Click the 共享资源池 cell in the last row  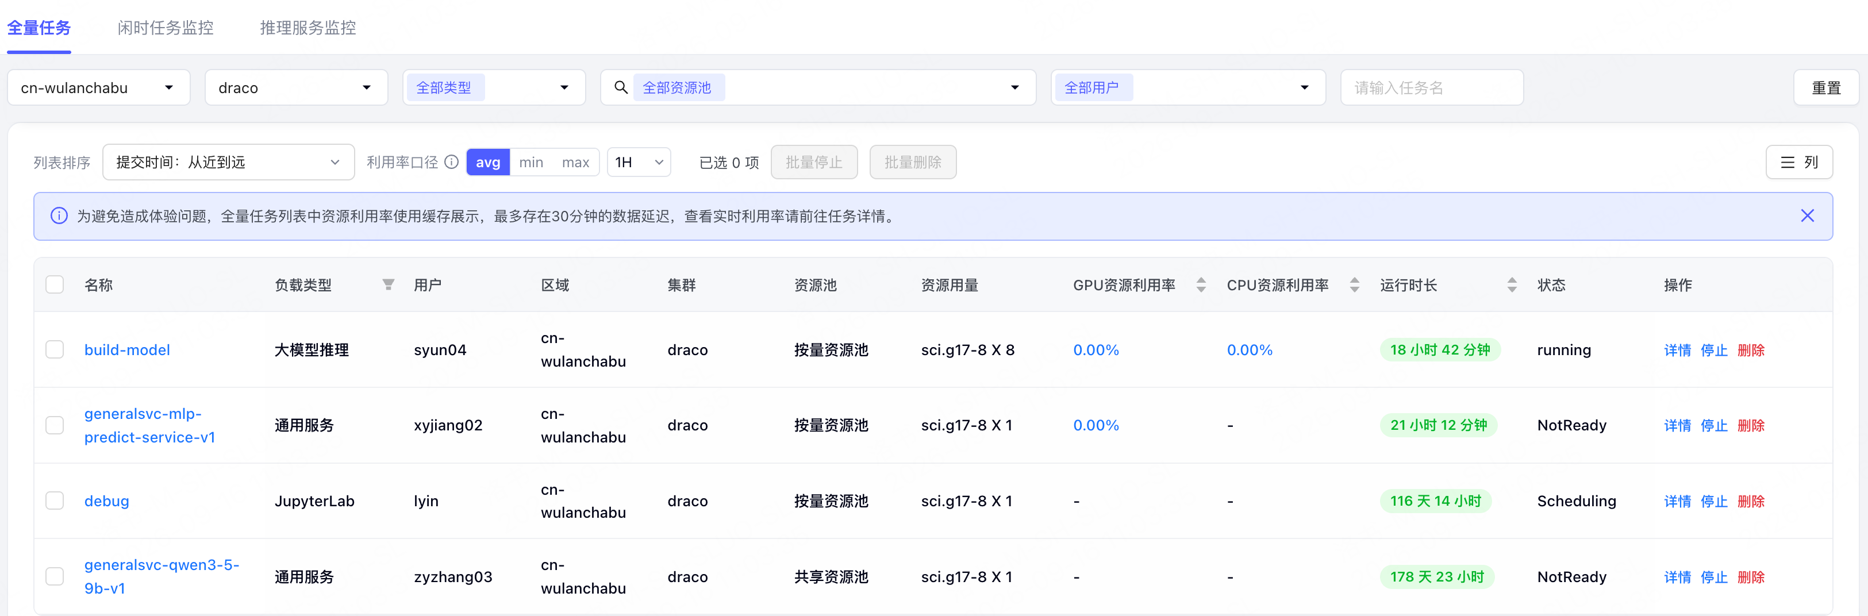831,577
